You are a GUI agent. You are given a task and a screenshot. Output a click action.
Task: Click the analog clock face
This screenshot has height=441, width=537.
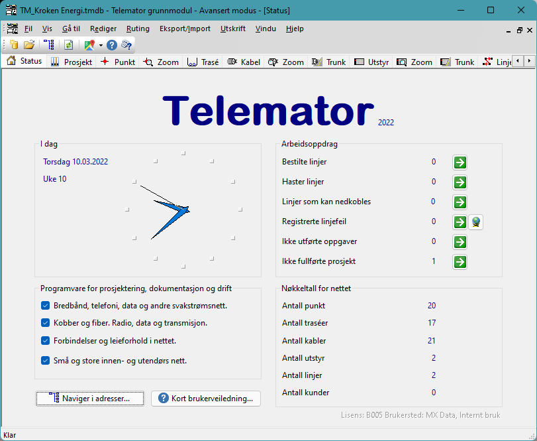click(x=183, y=210)
